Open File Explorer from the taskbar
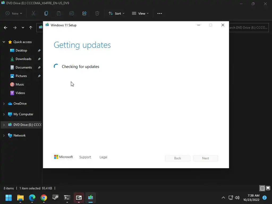Screen dimensions: 272x204 [x=20, y=198]
